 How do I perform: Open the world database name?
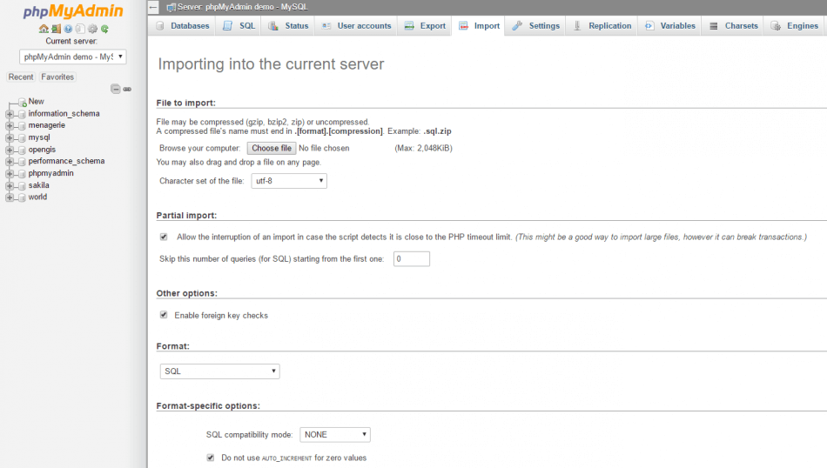37,197
